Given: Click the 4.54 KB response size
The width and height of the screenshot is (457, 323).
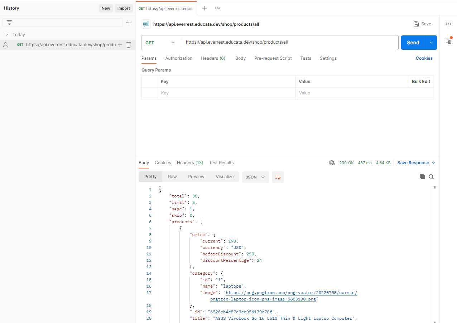Looking at the screenshot, I should point(383,163).
